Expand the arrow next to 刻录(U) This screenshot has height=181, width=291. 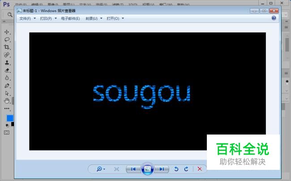101,18
